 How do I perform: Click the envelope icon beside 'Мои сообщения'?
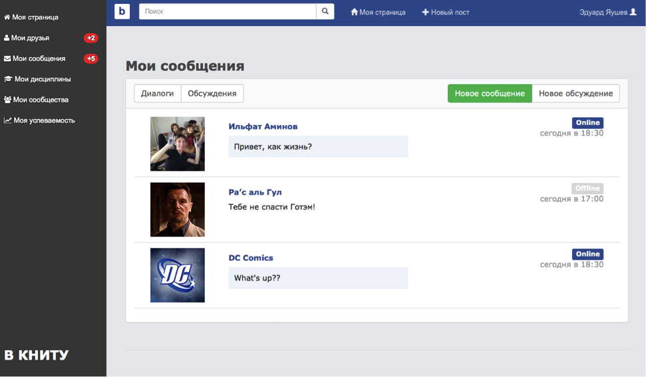[7, 59]
